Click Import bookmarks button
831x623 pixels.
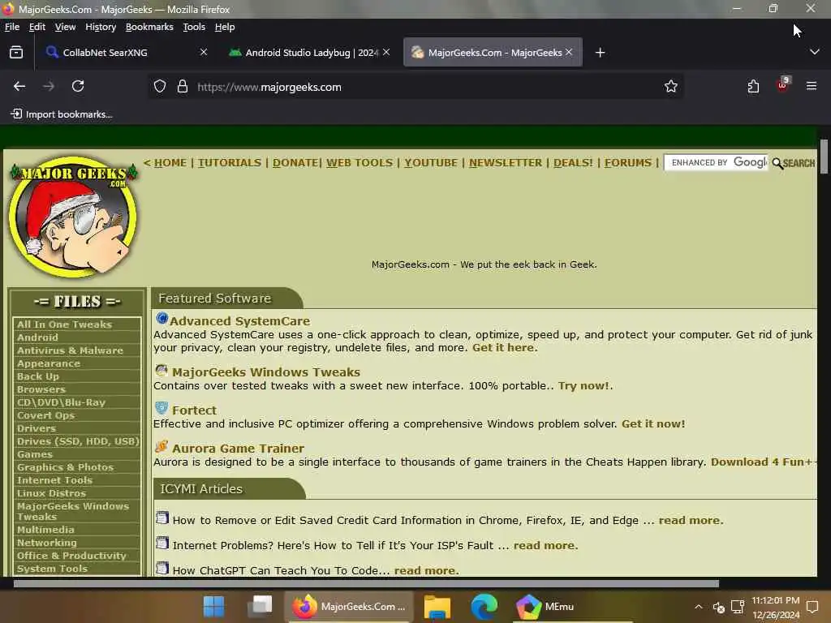click(62, 114)
